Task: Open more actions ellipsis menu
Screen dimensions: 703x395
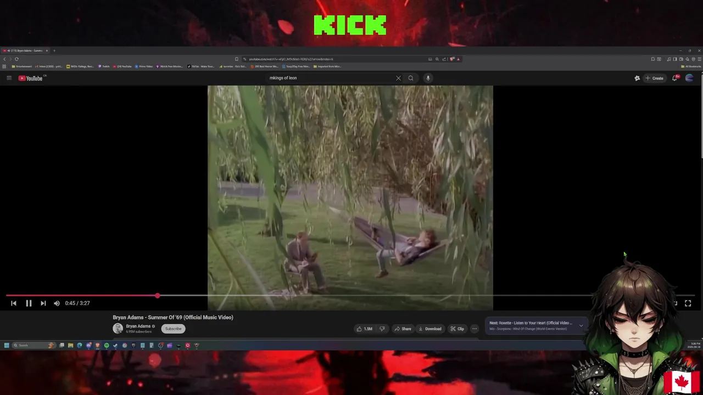Action: 475,329
